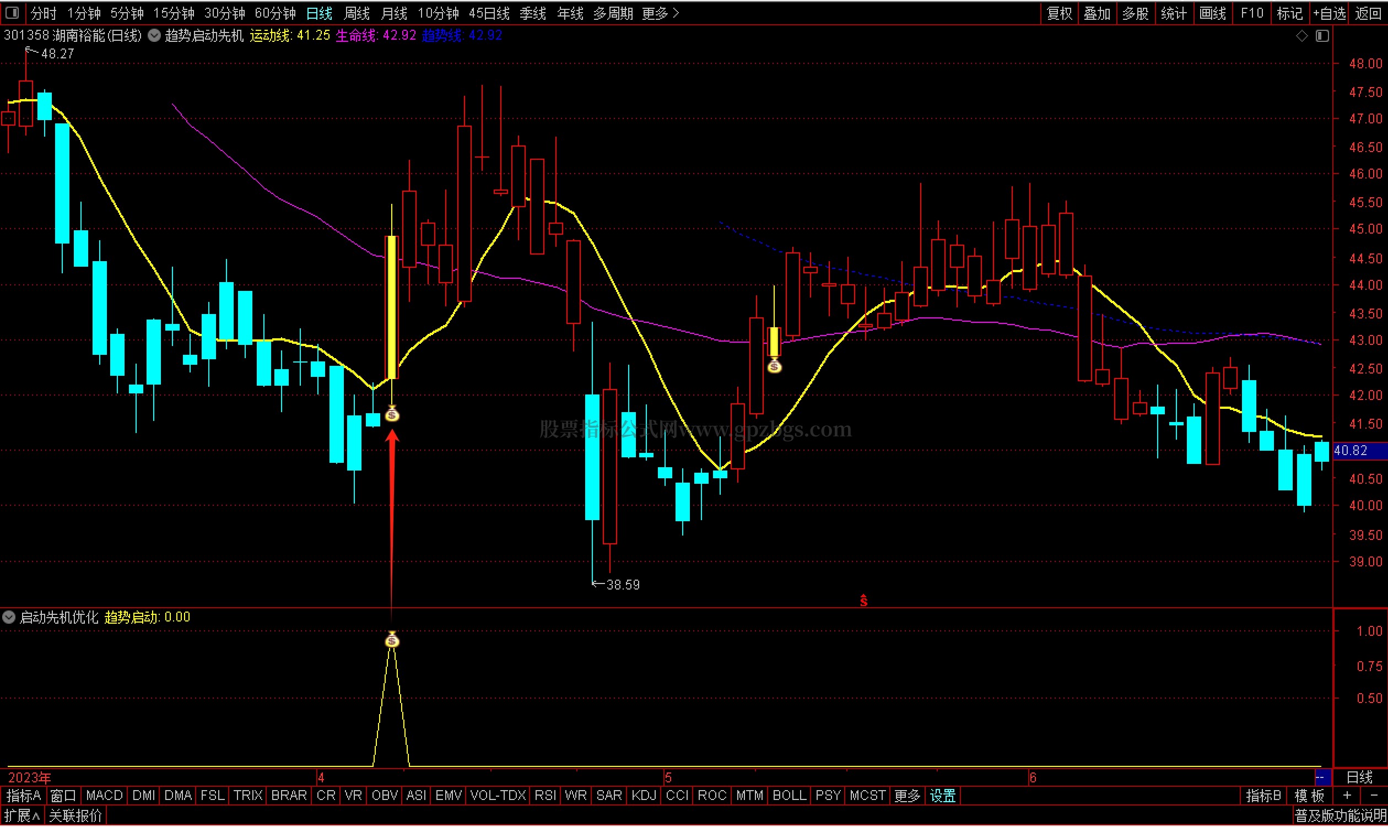Click the money bag signal in sub-chart
This screenshot has height=827, width=1388.
point(392,640)
